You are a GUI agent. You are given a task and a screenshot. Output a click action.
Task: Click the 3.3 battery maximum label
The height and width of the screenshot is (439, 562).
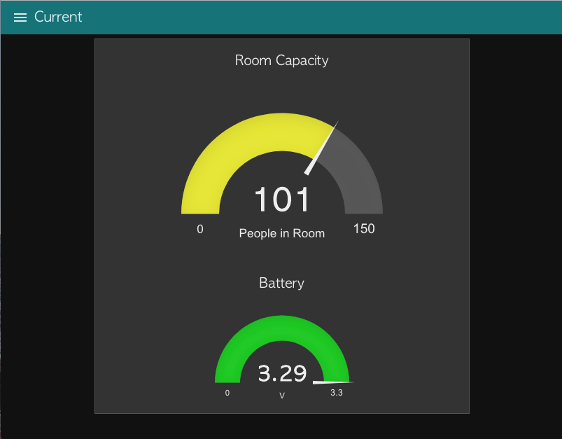336,393
